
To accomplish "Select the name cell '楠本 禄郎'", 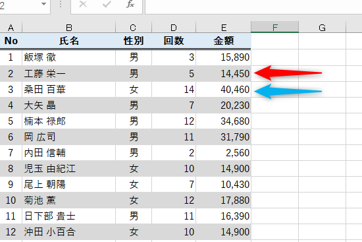I will (69, 121).
